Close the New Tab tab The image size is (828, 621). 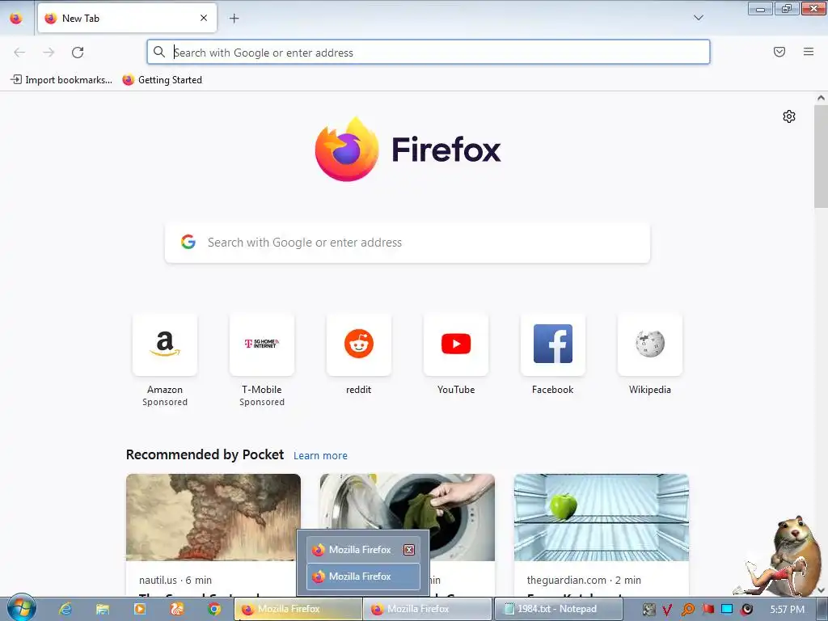204,18
